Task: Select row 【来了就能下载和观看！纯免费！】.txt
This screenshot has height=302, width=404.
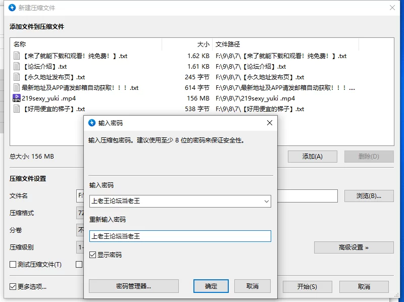Action: [x=201, y=56]
